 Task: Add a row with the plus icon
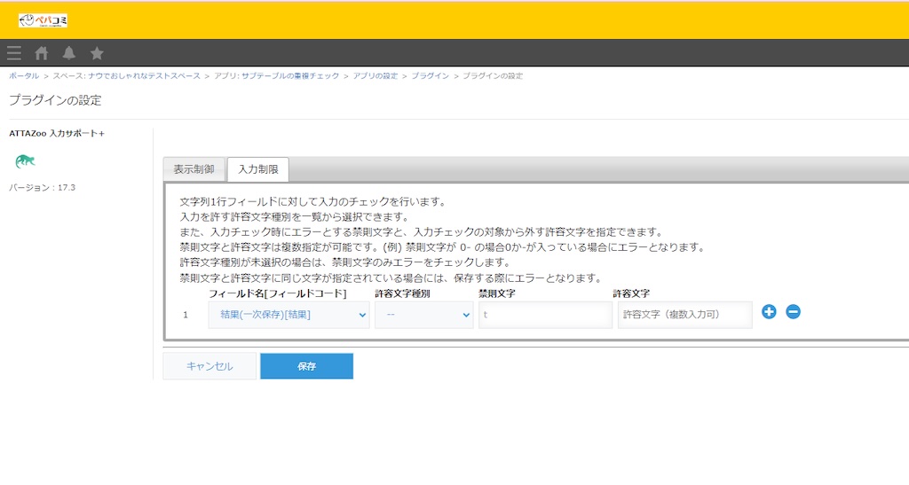[x=769, y=312]
